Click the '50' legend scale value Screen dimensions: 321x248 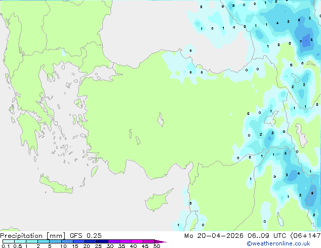coord(156,246)
